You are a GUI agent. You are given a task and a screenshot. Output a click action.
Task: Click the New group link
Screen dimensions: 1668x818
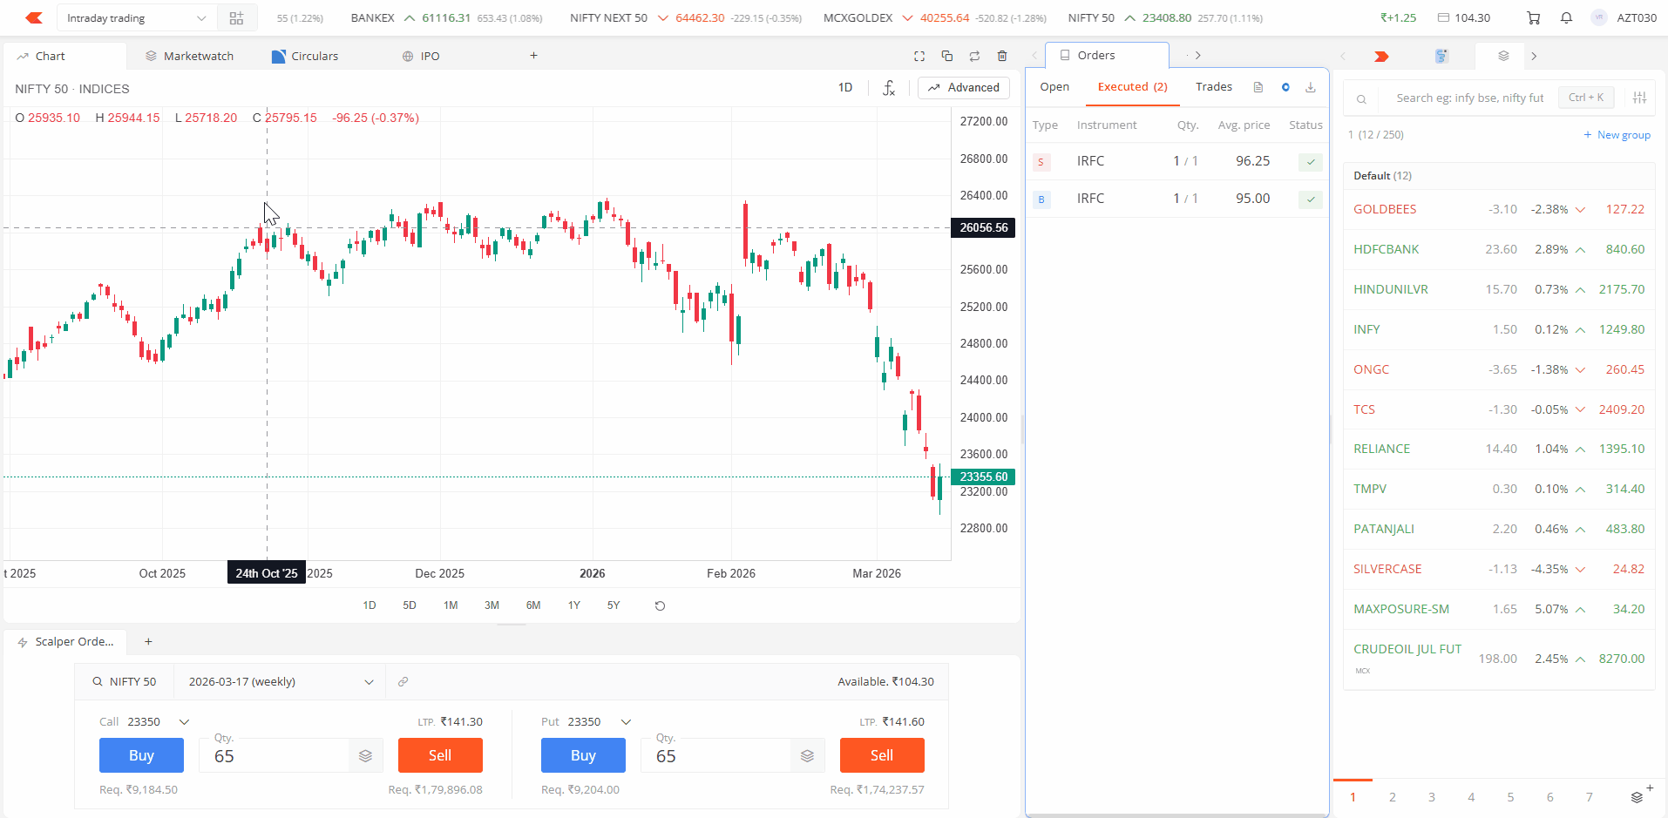pos(1617,135)
